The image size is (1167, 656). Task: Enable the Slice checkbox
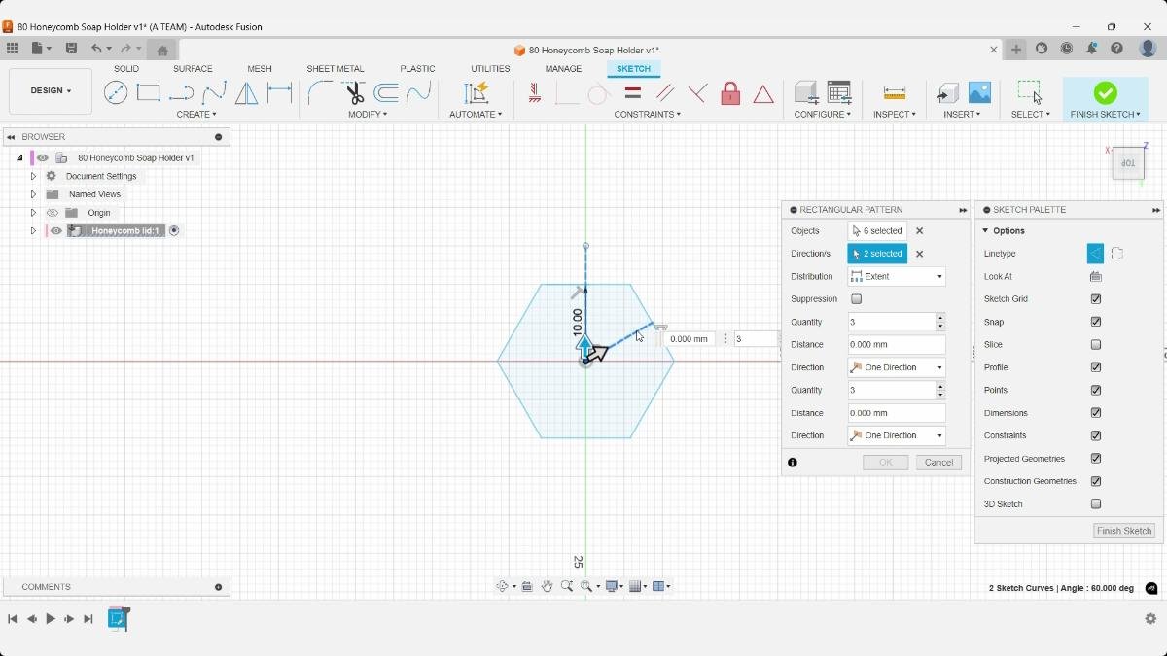[1096, 345]
